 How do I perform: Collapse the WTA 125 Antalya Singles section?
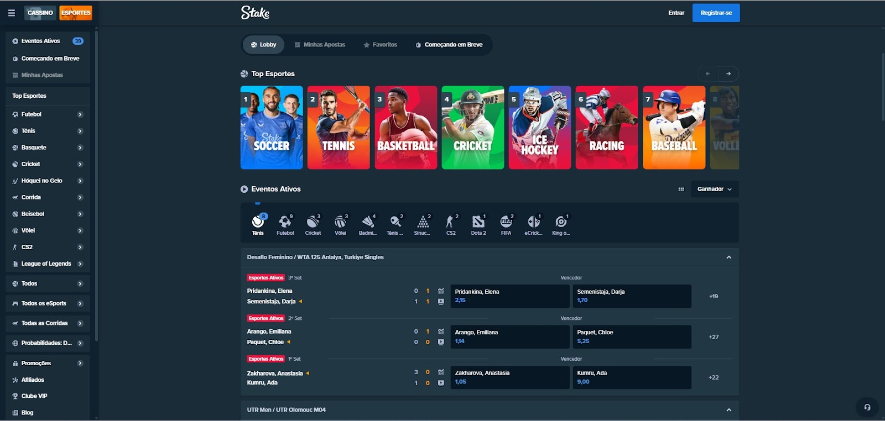coord(729,257)
